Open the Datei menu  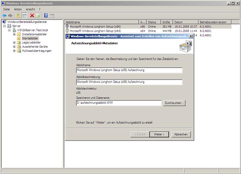[x=6, y=9]
